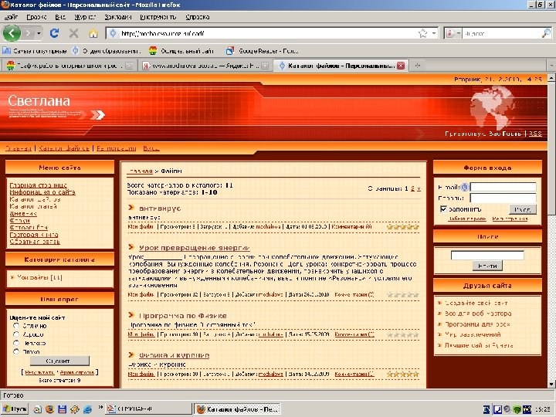
Task: Rate антивирус entry with star rating
Action: pos(403,226)
